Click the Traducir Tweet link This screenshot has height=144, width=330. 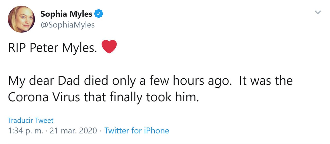click(x=31, y=120)
